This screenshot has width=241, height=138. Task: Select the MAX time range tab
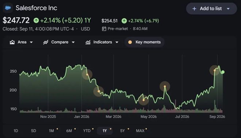pos(140,131)
